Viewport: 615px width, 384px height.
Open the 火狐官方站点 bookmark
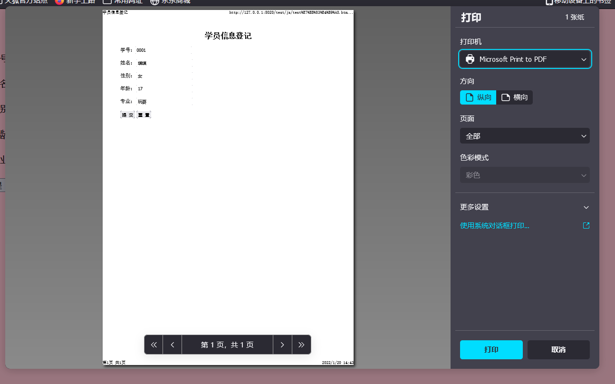[24, 2]
